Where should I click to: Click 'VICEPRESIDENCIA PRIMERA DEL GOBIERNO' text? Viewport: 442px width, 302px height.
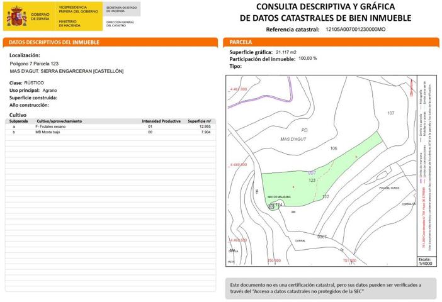click(x=78, y=9)
